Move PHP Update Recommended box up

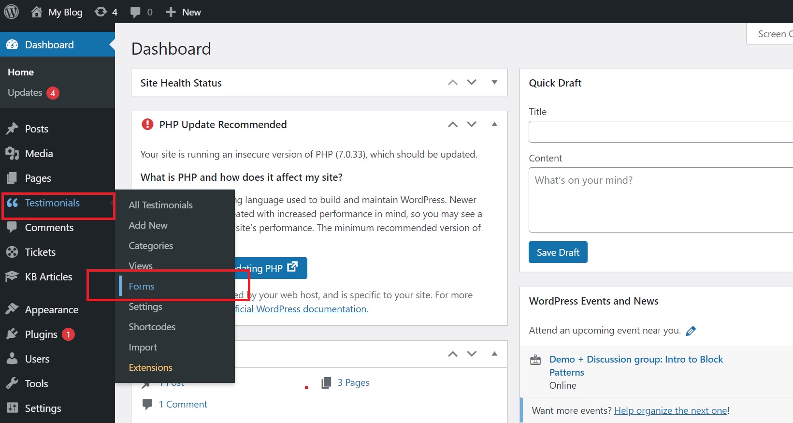453,124
